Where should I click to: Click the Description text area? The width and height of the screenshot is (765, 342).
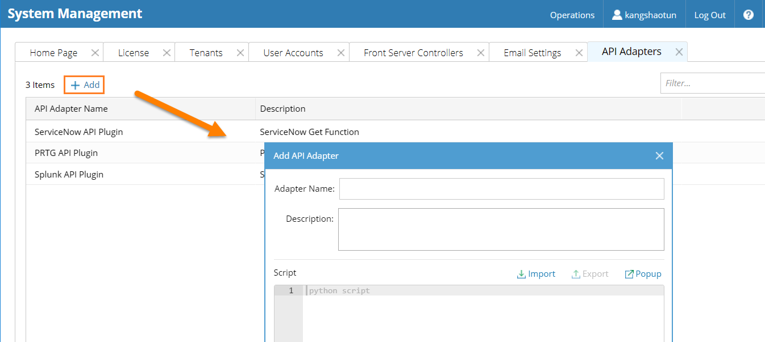coord(501,229)
